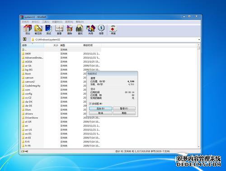The image size is (226, 171).
Task: Select the ar-SA folder row
Action: point(61,66)
